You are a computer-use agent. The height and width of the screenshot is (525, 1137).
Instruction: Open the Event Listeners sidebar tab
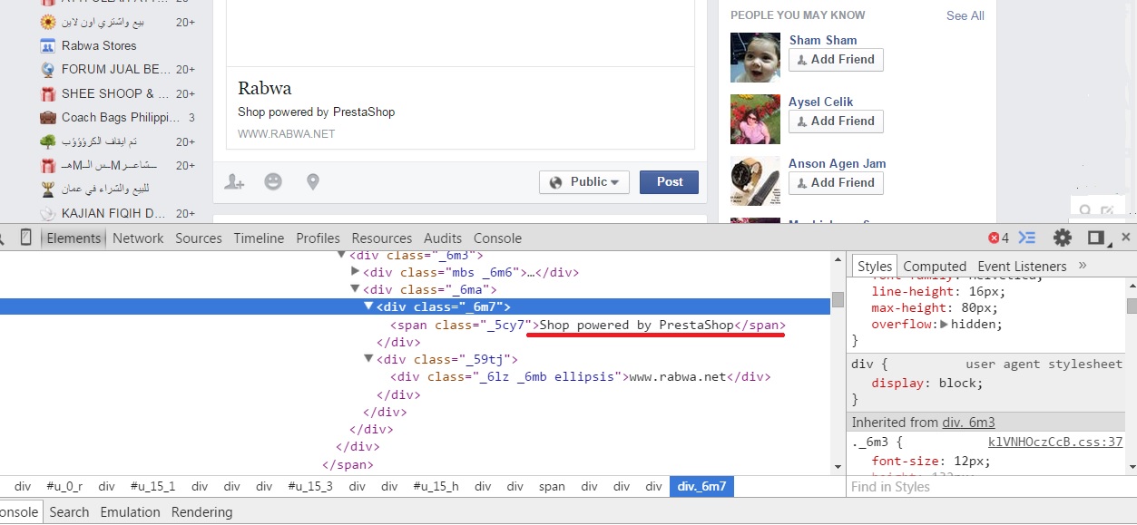pos(1022,267)
